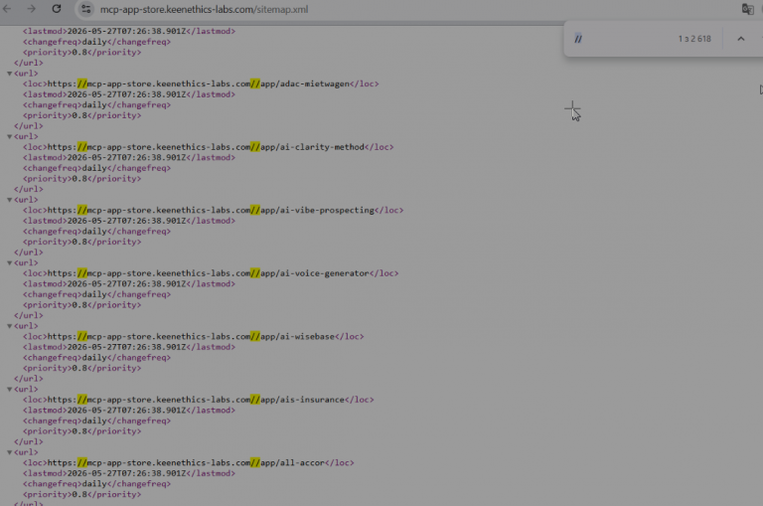763x506 pixels.
Task: Focus the find-in-page search field
Action: point(623,39)
